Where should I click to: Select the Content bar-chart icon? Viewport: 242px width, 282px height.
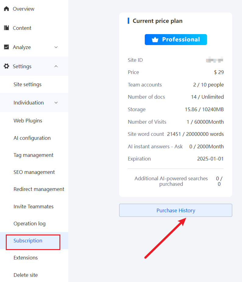coord(6,28)
